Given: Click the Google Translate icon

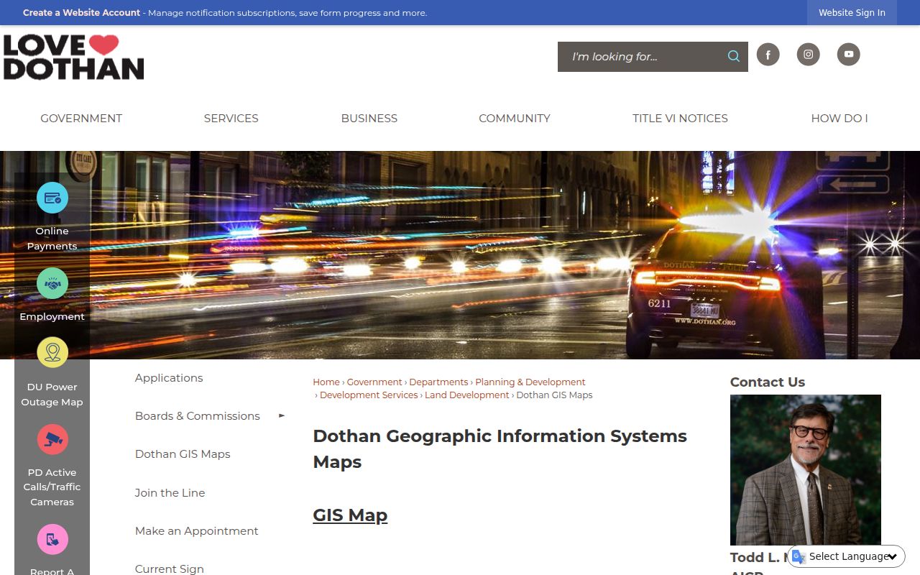Looking at the screenshot, I should pos(799,556).
